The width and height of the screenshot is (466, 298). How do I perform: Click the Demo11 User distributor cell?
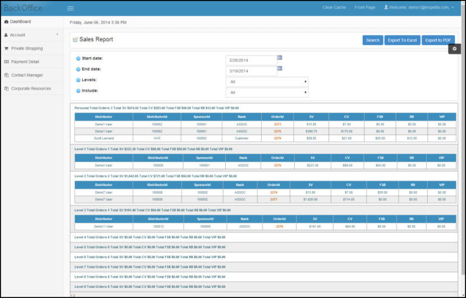click(x=104, y=227)
